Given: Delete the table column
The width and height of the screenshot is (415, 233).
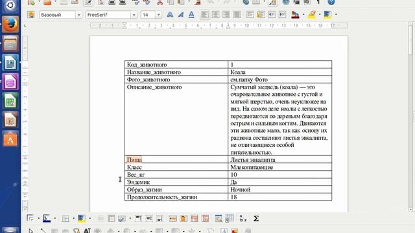Looking at the screenshot, I should 205,219.
